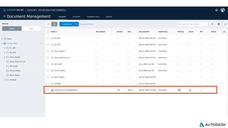The image size is (228, 128).
Task: Click the issue warning icon on Anderson Hill row
Action: click(190, 90)
